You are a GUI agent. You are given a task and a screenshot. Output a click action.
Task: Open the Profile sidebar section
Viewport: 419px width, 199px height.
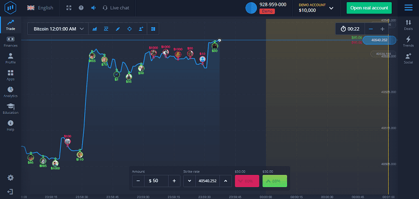pos(10,58)
